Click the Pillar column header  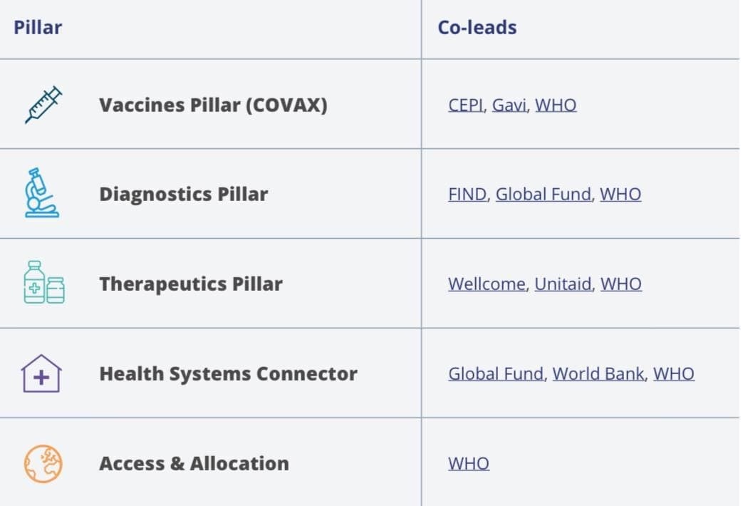tap(38, 28)
